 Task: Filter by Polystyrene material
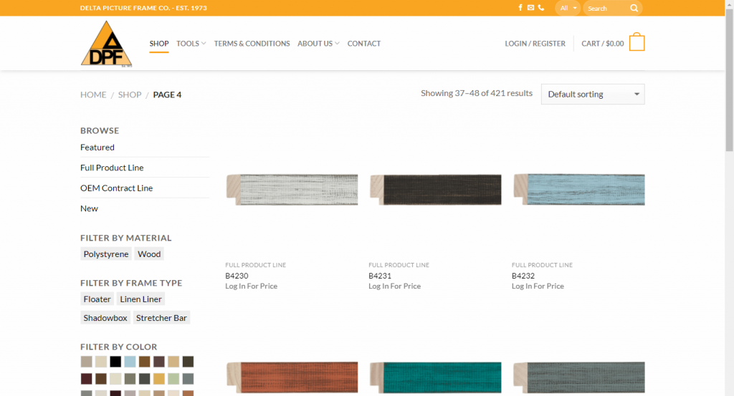pyautogui.click(x=106, y=254)
